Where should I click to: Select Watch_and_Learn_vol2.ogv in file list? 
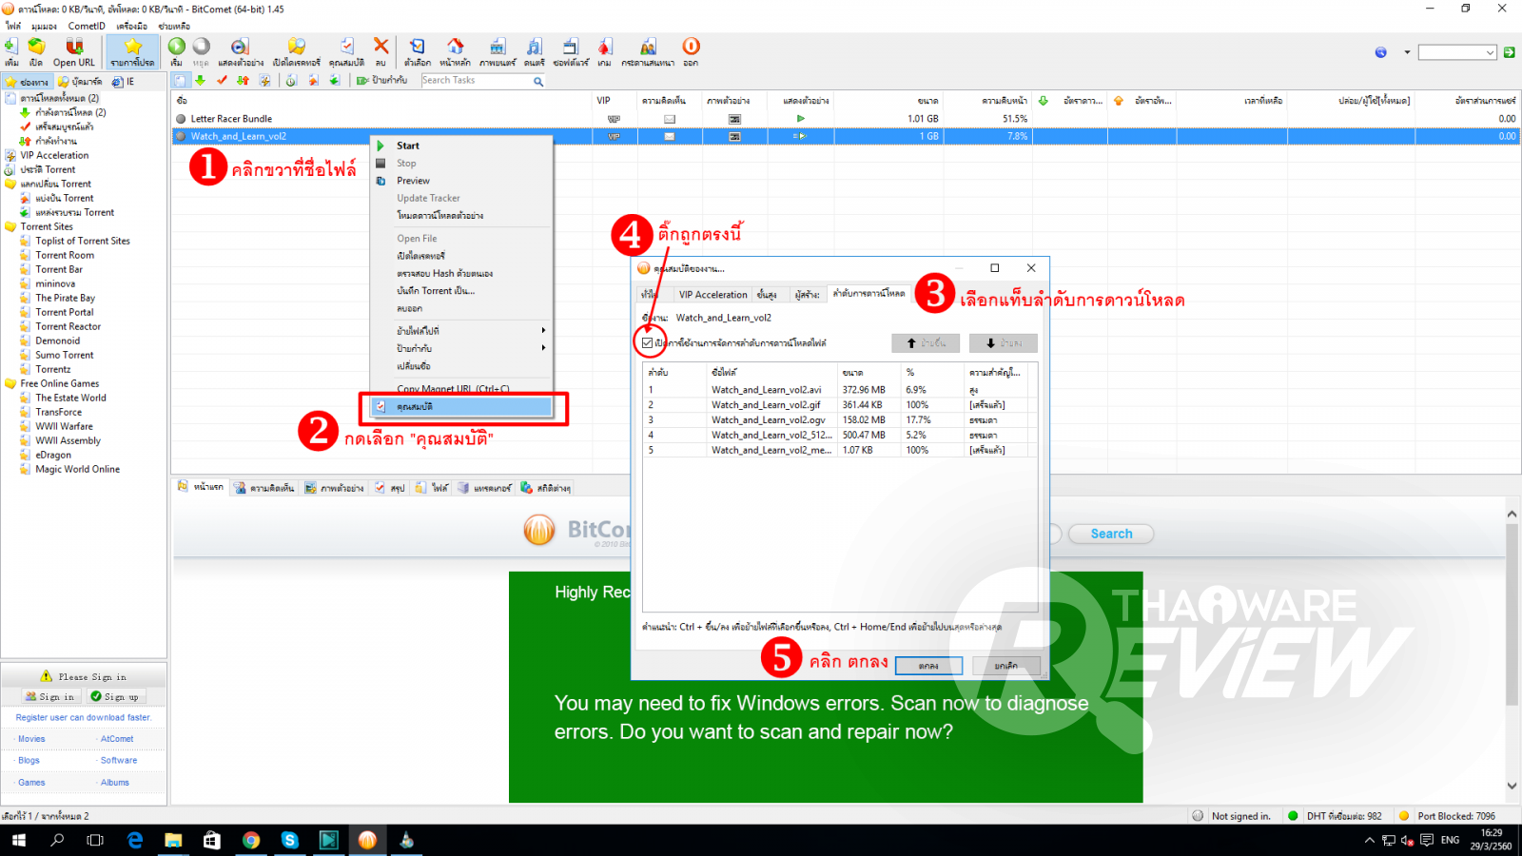839,420
